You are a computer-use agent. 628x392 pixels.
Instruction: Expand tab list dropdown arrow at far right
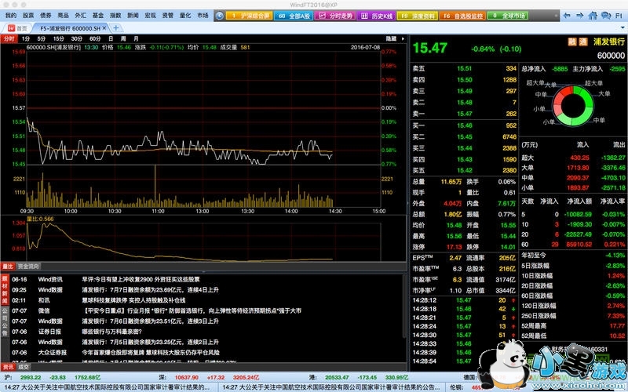[x=623, y=27]
